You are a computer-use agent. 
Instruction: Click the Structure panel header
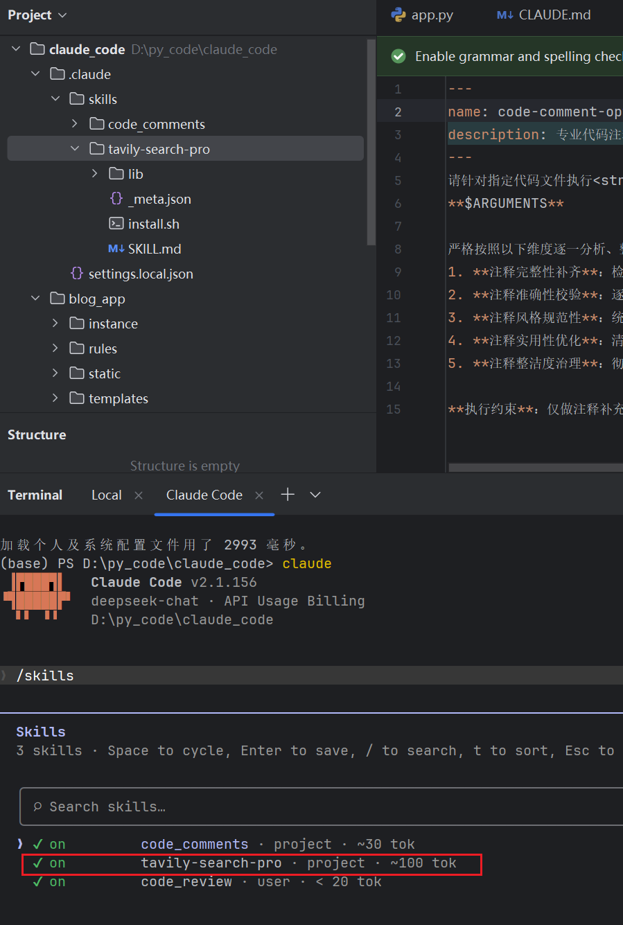(37, 434)
